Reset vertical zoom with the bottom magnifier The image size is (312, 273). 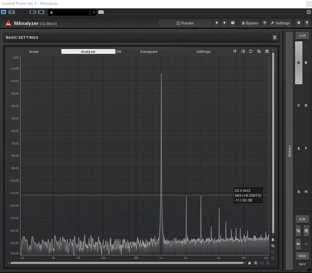tap(273, 258)
